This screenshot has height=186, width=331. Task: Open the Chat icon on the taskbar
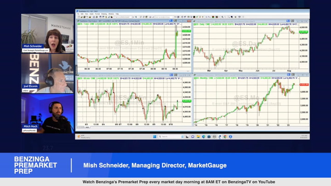point(193,137)
